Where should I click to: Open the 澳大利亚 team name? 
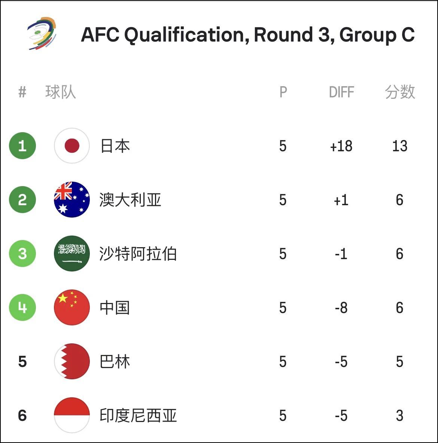(130, 200)
